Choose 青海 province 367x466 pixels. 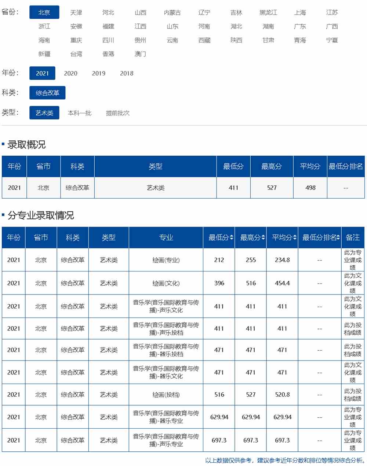[x=300, y=40]
